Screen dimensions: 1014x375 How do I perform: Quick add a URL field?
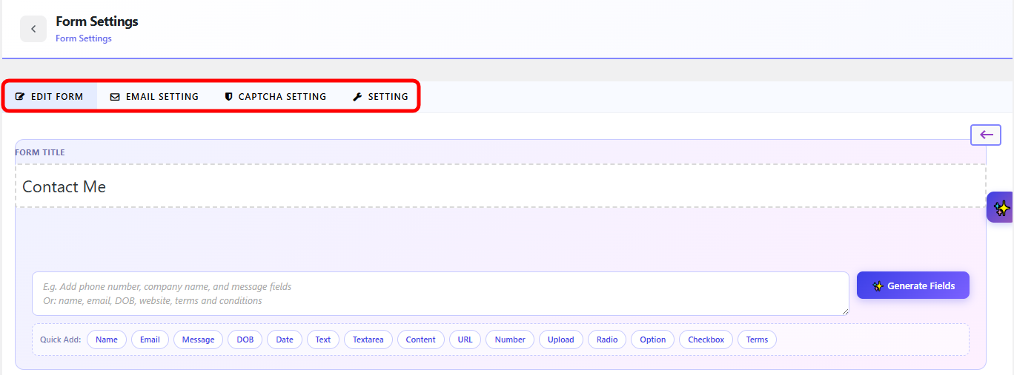coord(465,339)
